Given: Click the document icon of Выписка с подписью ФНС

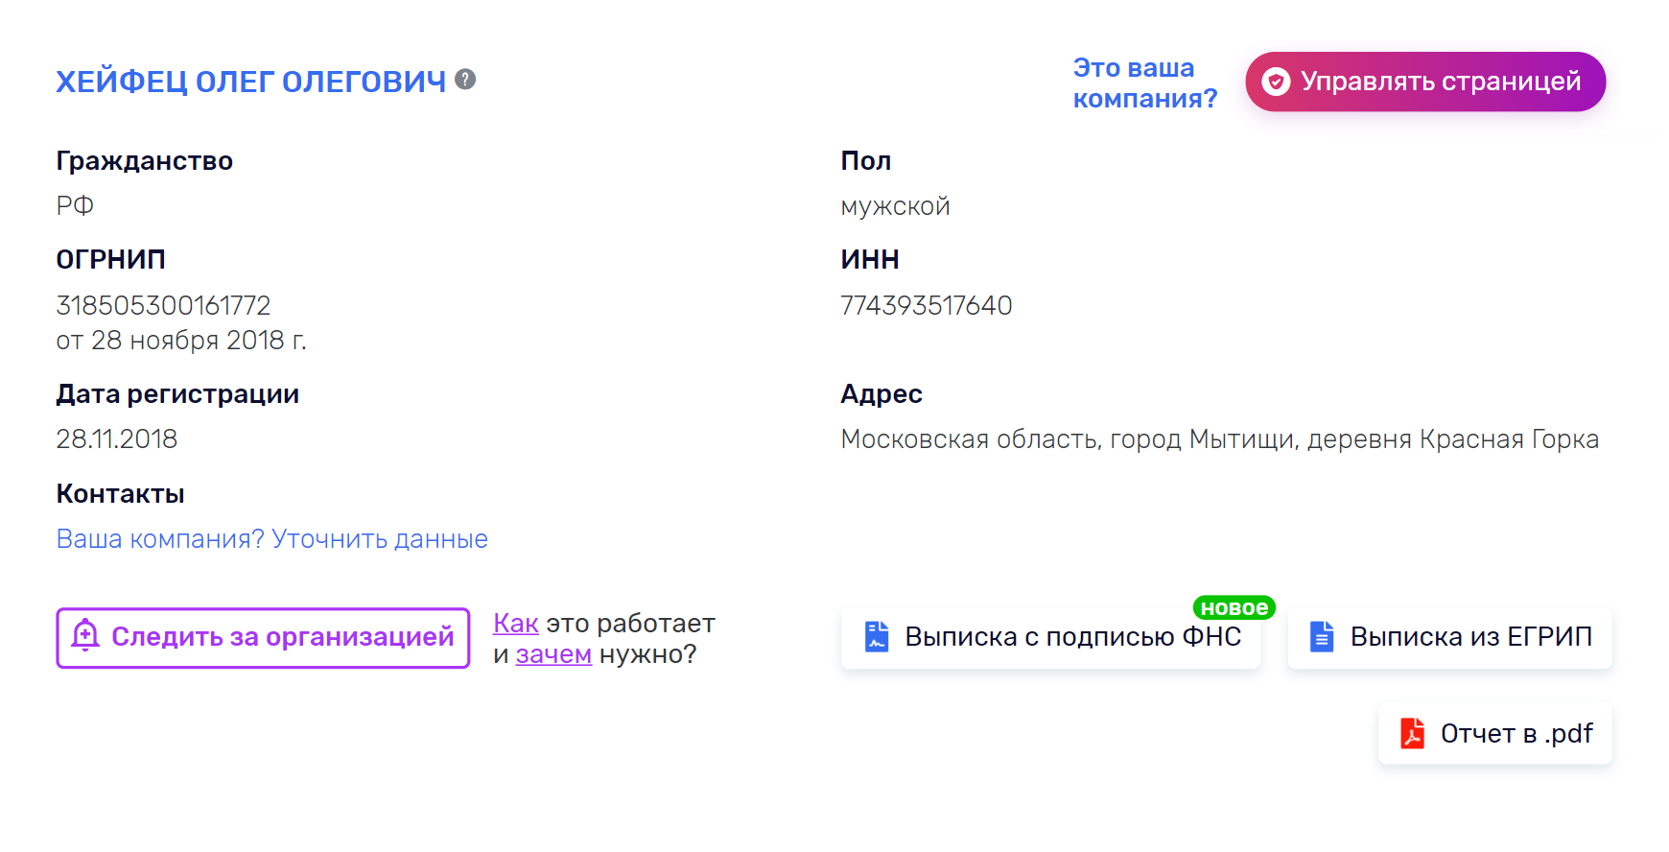Looking at the screenshot, I should [x=877, y=636].
